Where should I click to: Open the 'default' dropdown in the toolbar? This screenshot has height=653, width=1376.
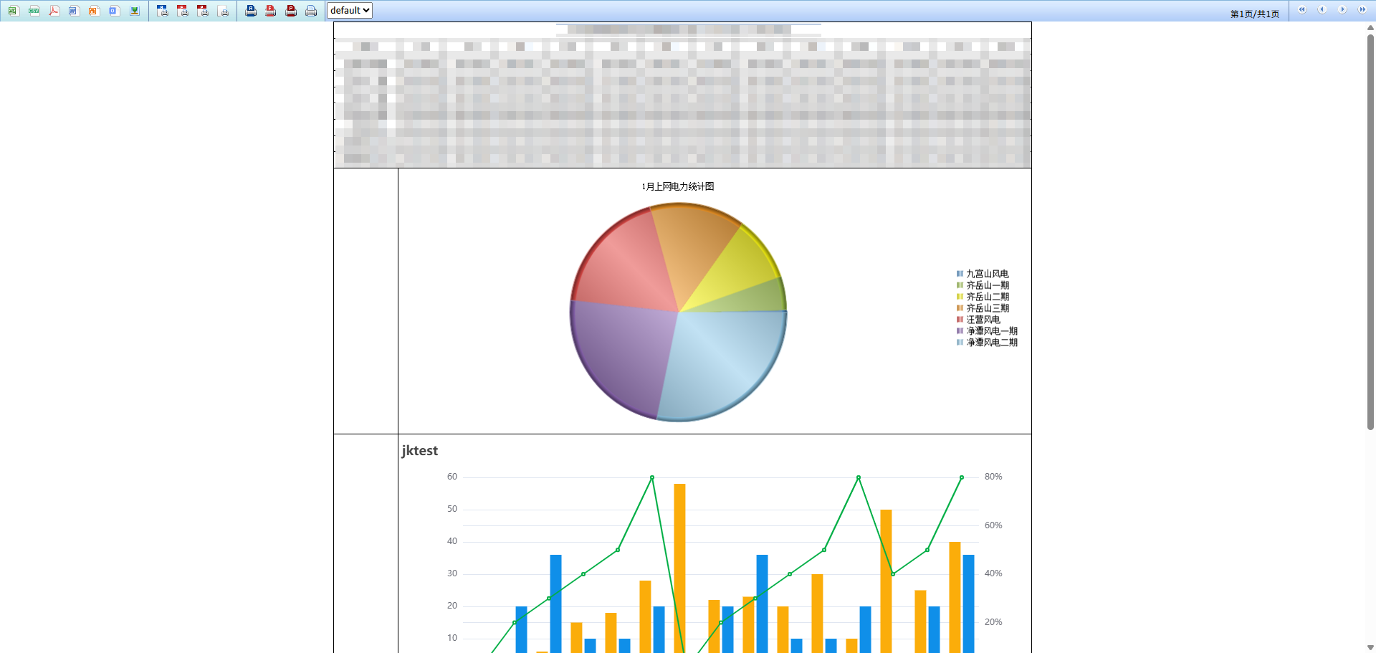tap(350, 11)
